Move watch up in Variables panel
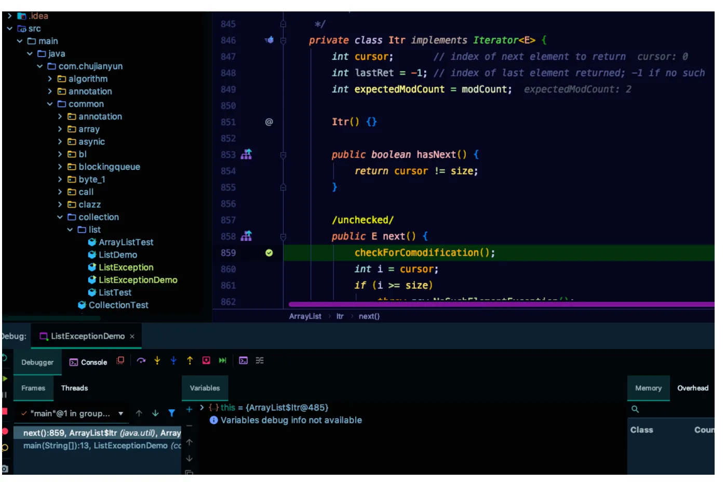This screenshot has height=482, width=725. click(190, 442)
